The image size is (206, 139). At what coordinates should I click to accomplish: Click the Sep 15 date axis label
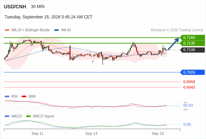coord(158,133)
